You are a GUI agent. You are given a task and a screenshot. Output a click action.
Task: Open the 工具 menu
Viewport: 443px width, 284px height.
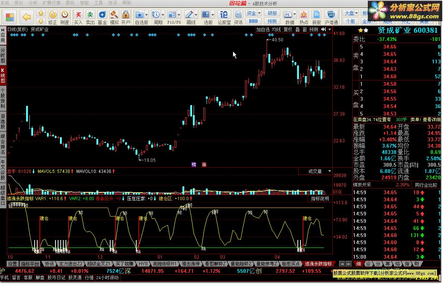pos(98,3)
